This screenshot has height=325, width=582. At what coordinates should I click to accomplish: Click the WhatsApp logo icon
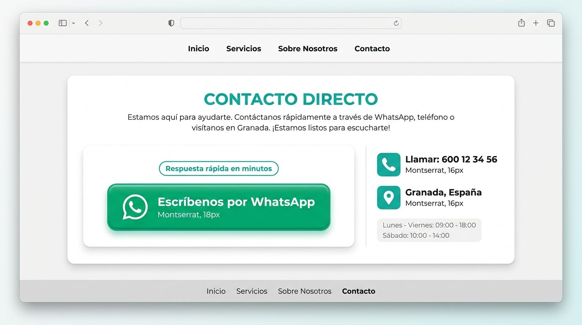[x=135, y=207]
